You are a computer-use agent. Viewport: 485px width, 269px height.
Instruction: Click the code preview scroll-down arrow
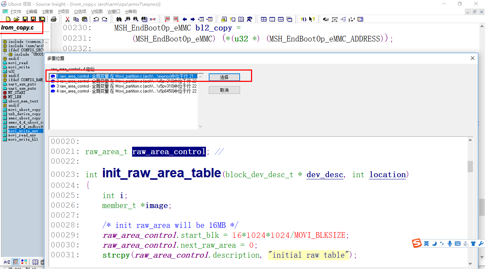click(470, 263)
